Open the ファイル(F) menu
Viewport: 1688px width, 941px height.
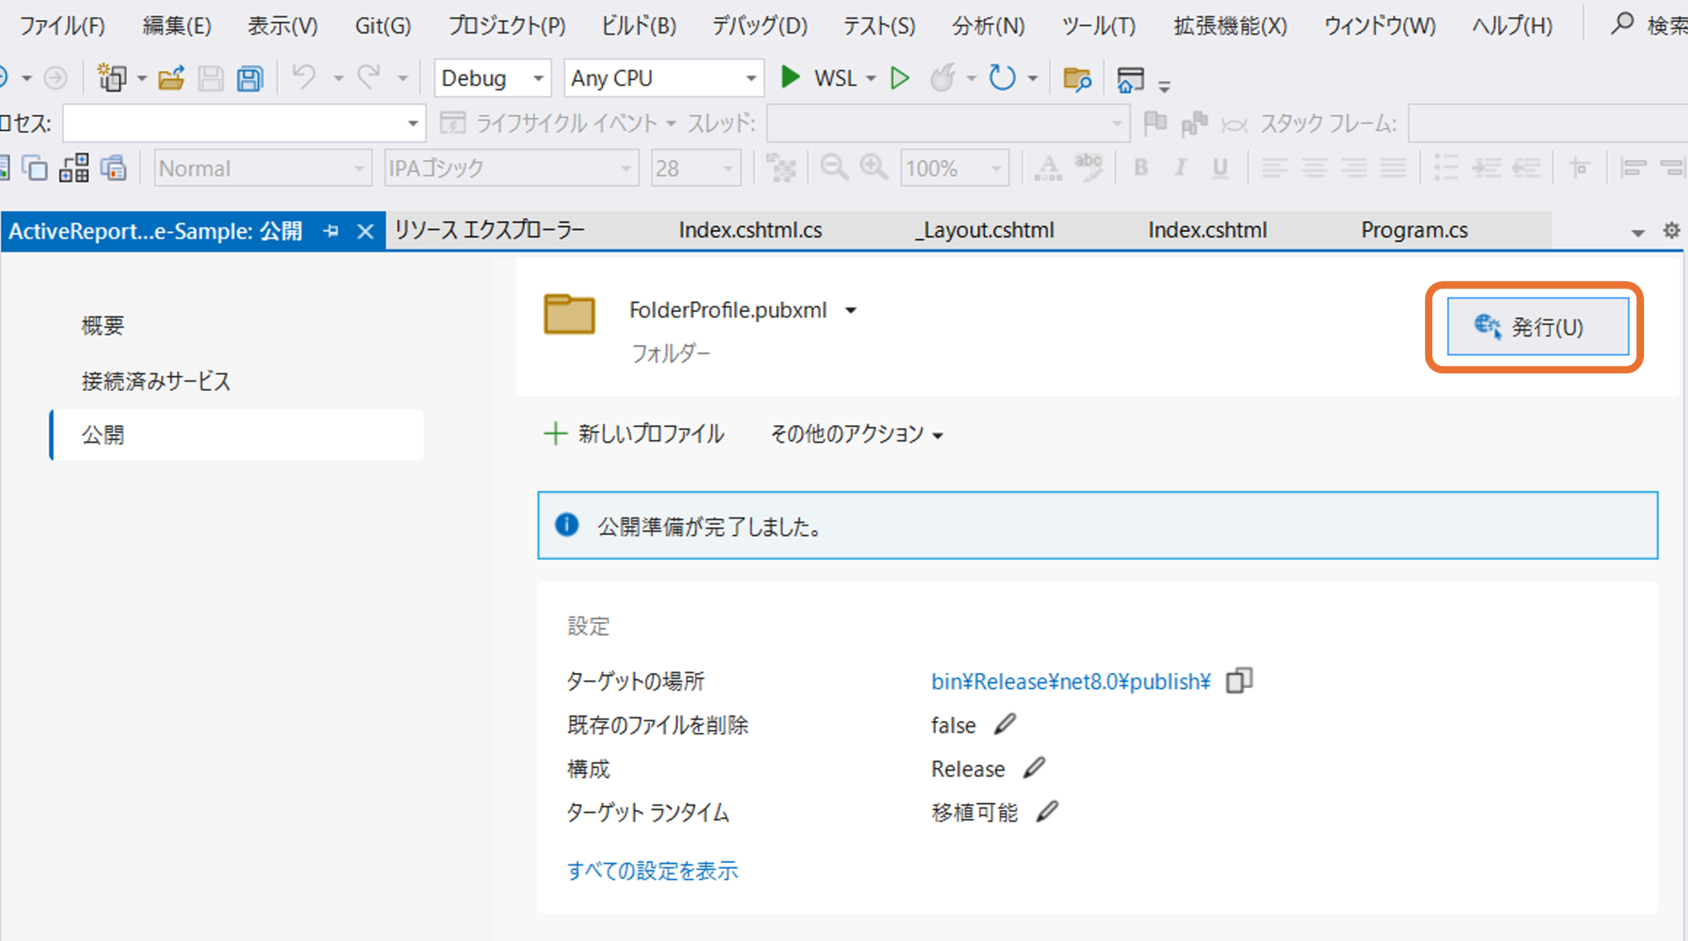[62, 25]
